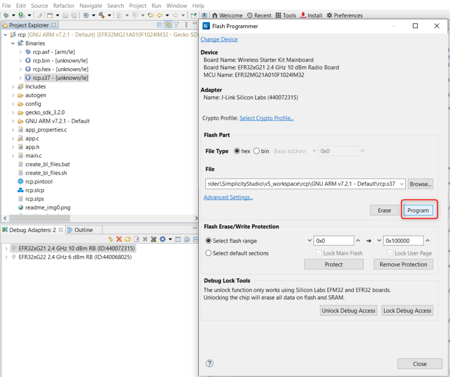Expand the EFR32xG22 debug adapter entry
This screenshot has height=377, width=450.
pyautogui.click(x=6, y=257)
